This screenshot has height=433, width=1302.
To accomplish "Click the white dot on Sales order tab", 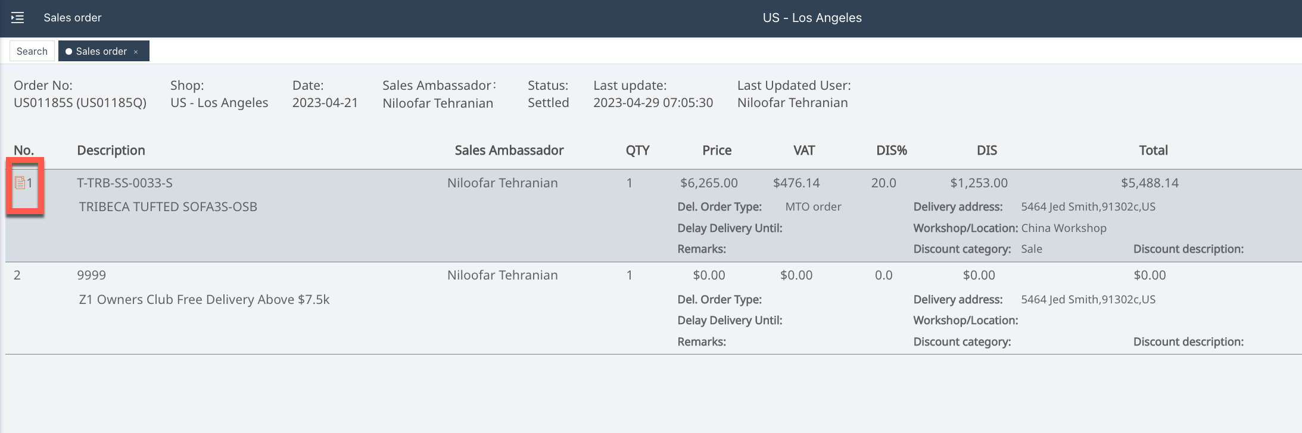I will [x=68, y=52].
